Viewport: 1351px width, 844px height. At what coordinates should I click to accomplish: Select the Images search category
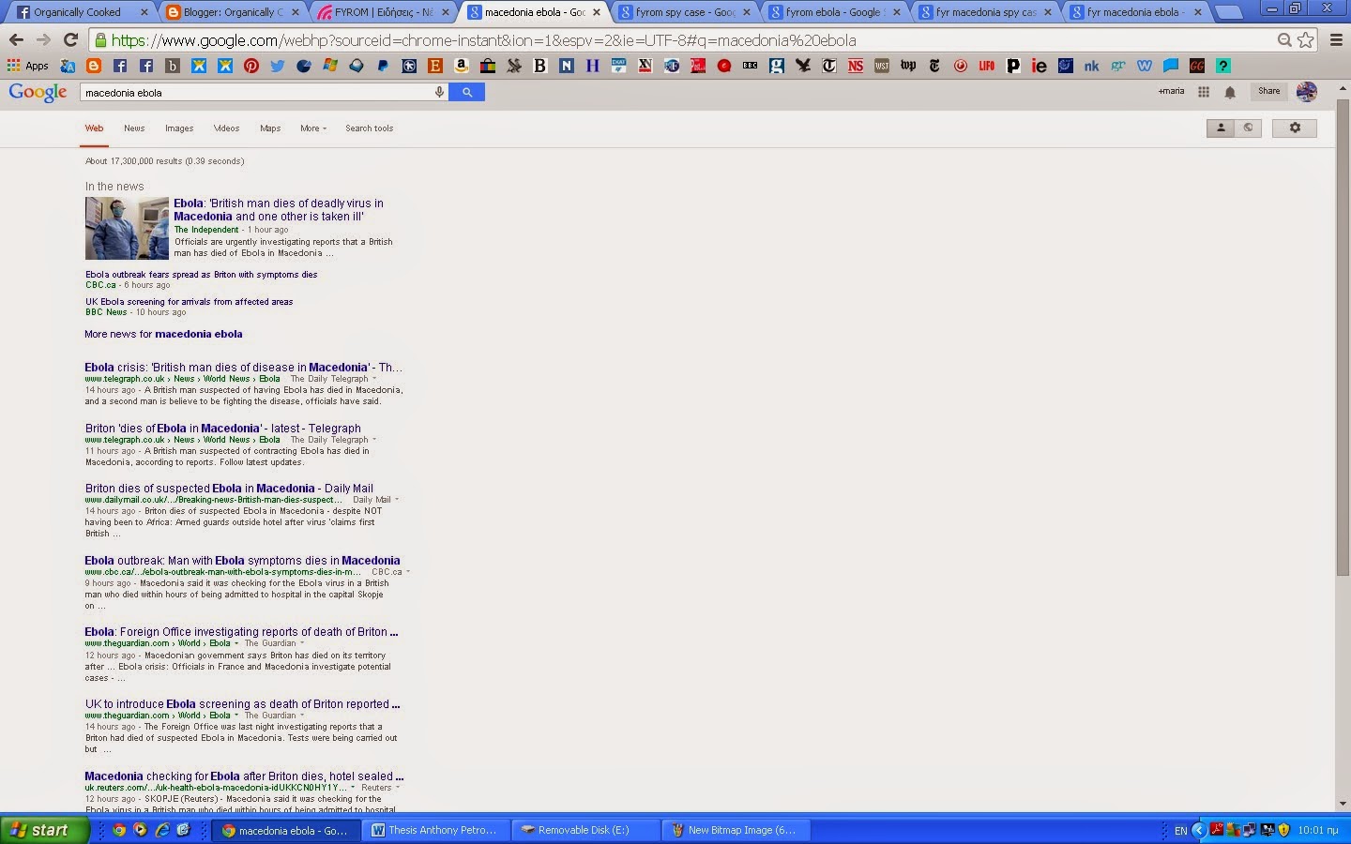pyautogui.click(x=179, y=128)
